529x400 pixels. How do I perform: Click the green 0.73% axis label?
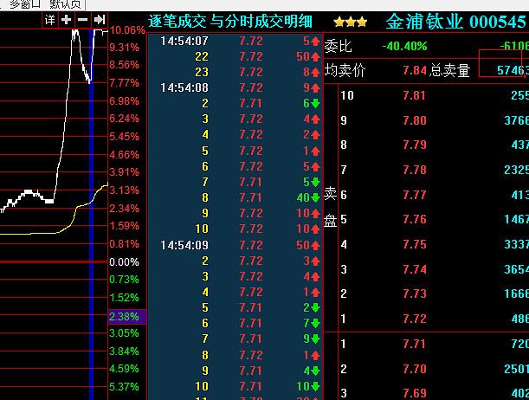pos(124,280)
